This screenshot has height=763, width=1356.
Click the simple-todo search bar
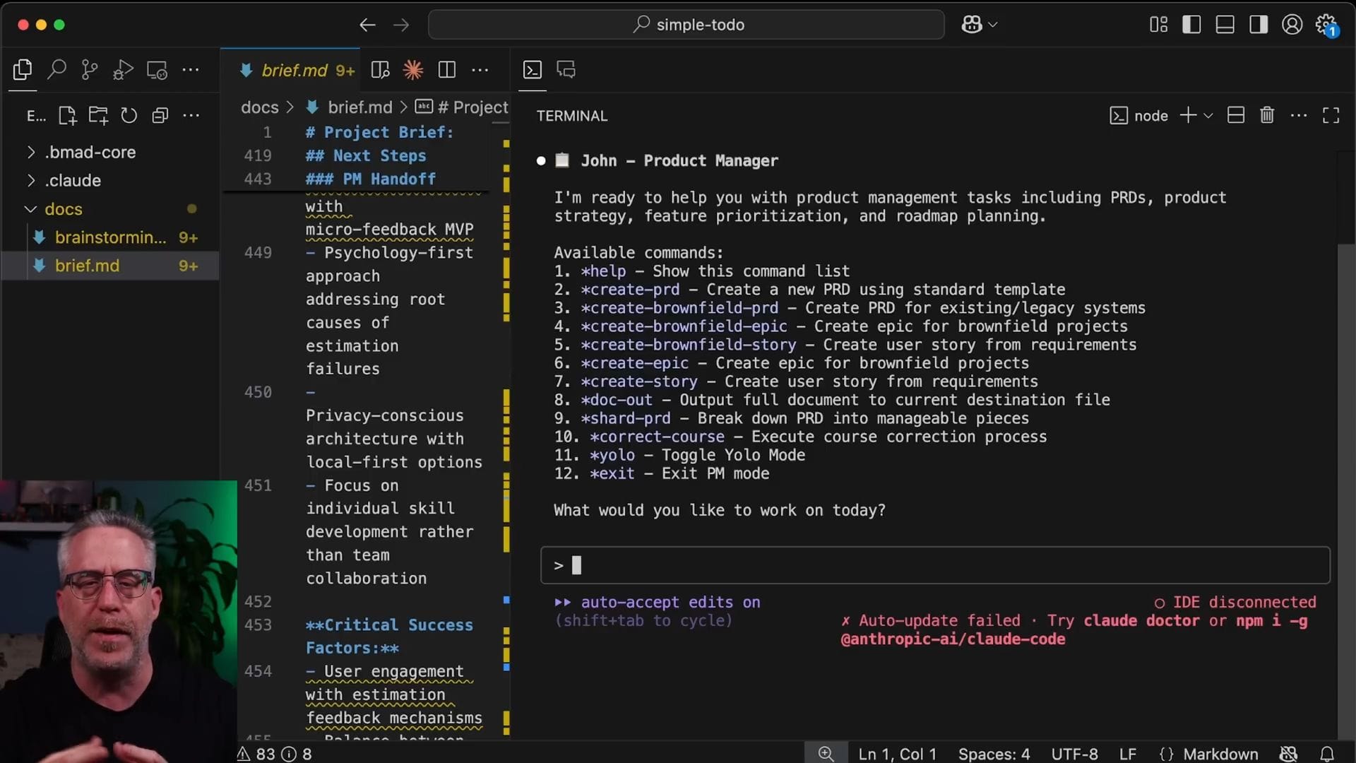(686, 25)
